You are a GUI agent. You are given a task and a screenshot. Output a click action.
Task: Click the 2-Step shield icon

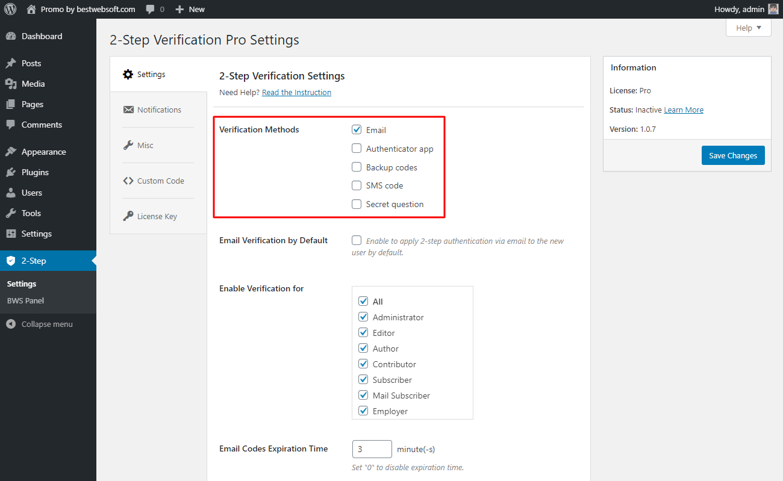[x=11, y=261]
